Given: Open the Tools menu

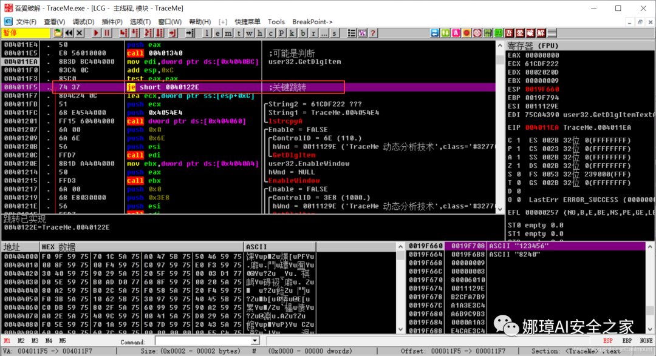Looking at the screenshot, I should (x=276, y=22).
